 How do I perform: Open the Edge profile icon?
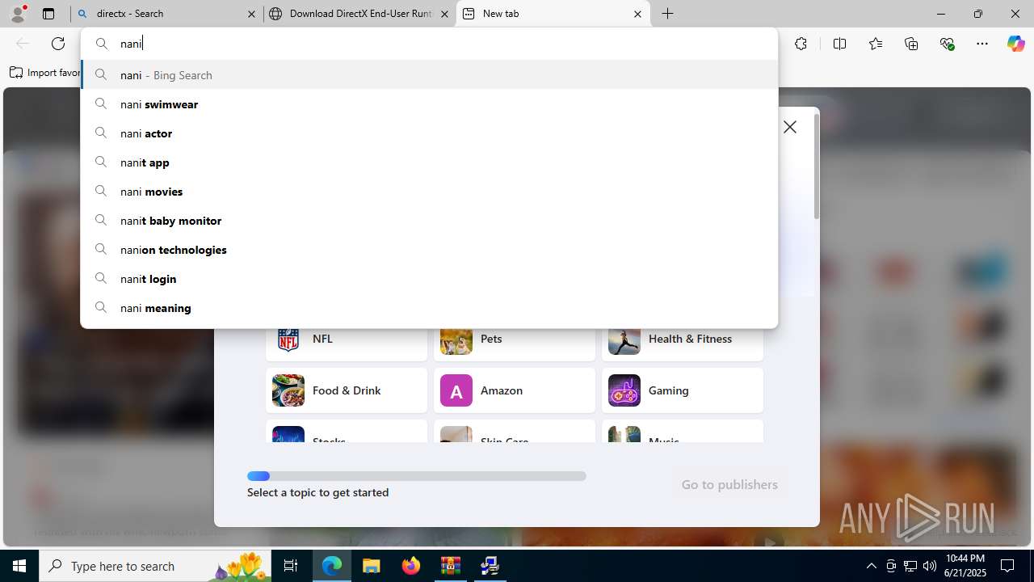pos(18,14)
